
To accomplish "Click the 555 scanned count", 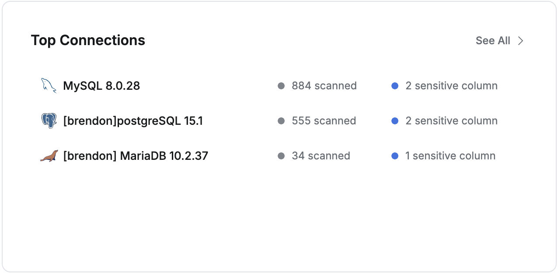I will click(x=324, y=121).
